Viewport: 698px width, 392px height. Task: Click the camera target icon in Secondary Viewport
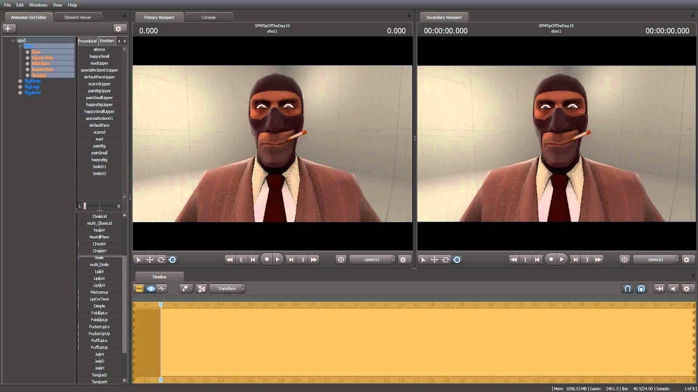point(625,260)
